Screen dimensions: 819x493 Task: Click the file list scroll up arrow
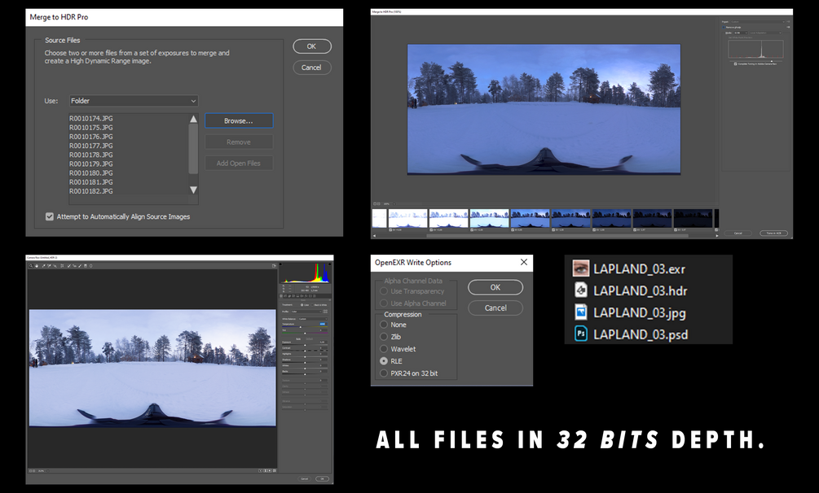193,119
